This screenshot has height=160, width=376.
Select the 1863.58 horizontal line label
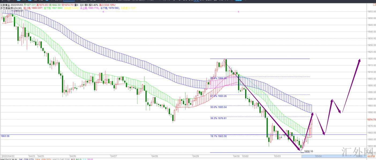pyautogui.click(x=5, y=136)
